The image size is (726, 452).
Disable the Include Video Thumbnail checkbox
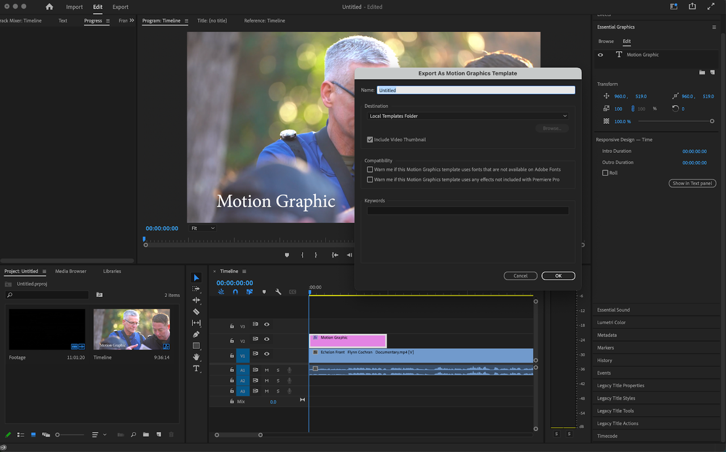point(370,140)
